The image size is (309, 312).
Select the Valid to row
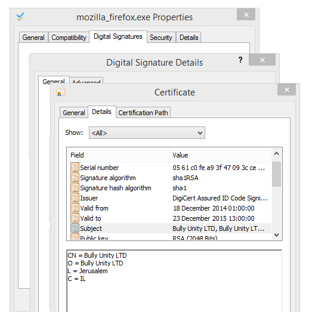pos(169,218)
